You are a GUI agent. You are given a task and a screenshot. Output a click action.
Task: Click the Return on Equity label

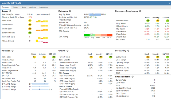122,71
